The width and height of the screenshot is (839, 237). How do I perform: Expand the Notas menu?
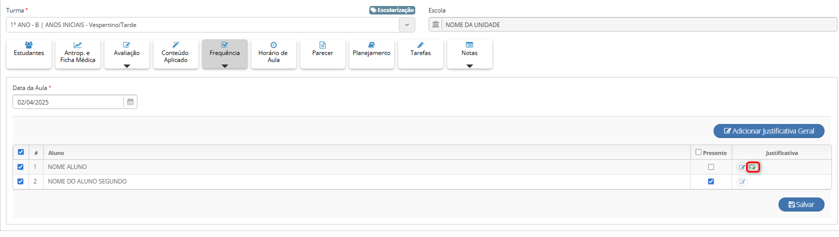(x=470, y=54)
